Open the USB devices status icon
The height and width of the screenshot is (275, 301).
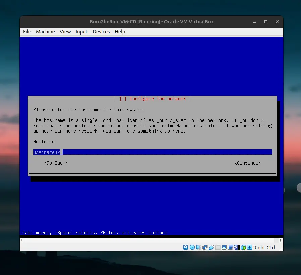tap(211, 247)
